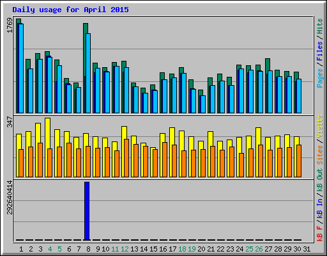Image resolution: width=327 pixels, height=256 pixels.
Task: Click the day 10 axis label
Action: 105,249
